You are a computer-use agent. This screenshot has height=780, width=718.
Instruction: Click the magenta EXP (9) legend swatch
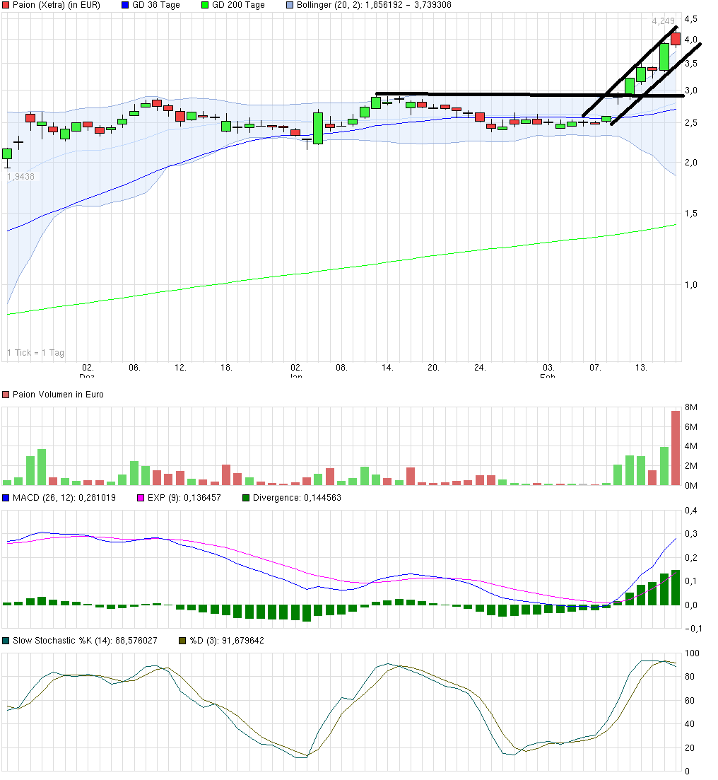[x=140, y=497]
